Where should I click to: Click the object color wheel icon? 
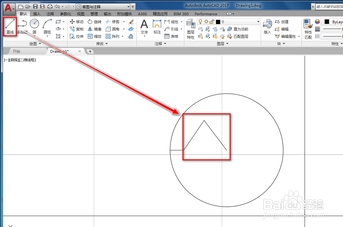point(317,22)
